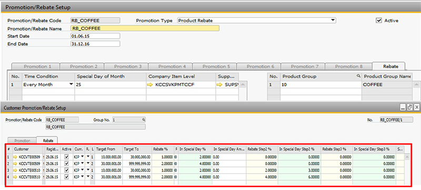
Task: Click the Promotion/Rebate Name field
Action: 145,28
